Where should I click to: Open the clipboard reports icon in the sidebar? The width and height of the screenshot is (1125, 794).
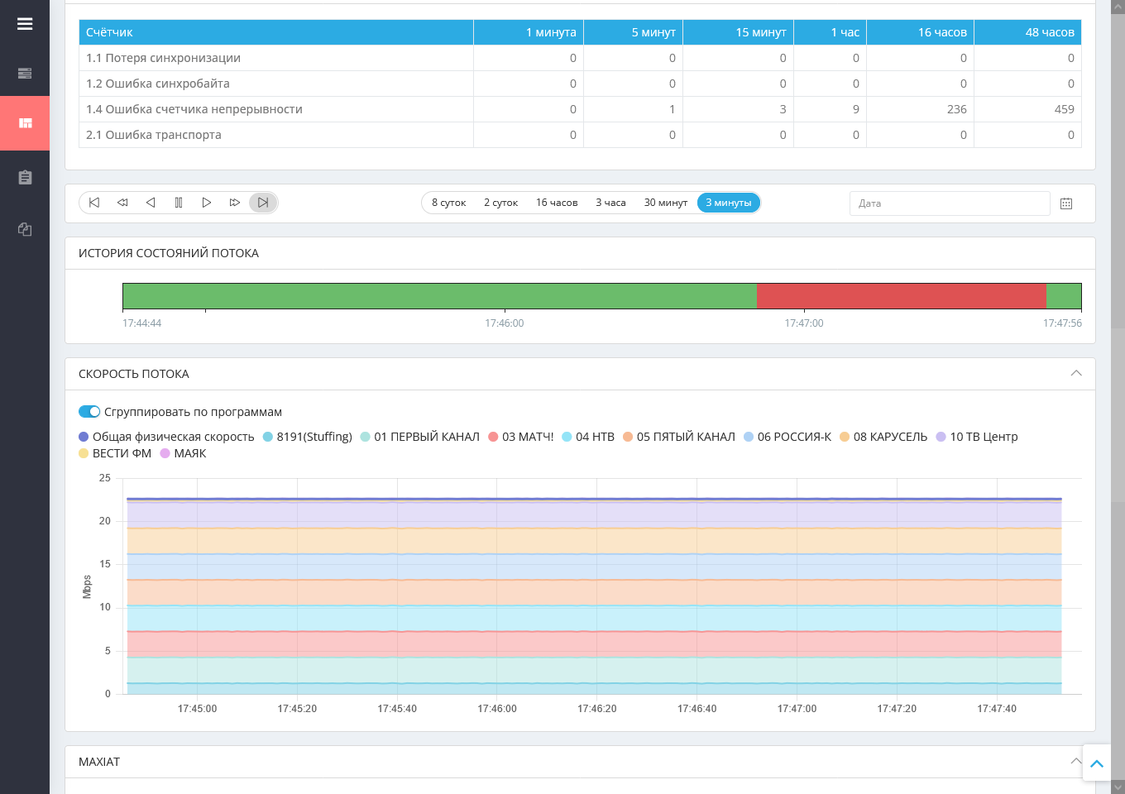[25, 177]
